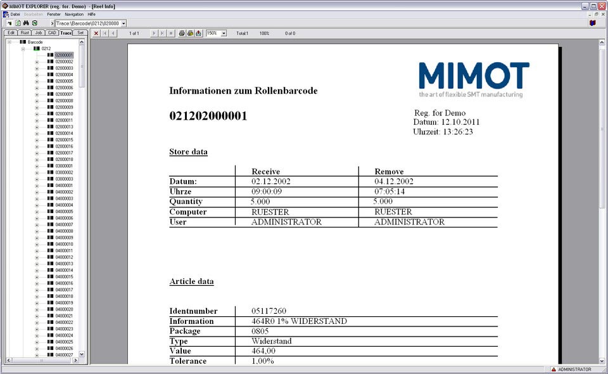
Task: Open the 150% zoom dropdown
Action: click(224, 34)
